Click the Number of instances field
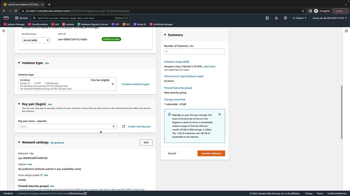 (x=194, y=51)
